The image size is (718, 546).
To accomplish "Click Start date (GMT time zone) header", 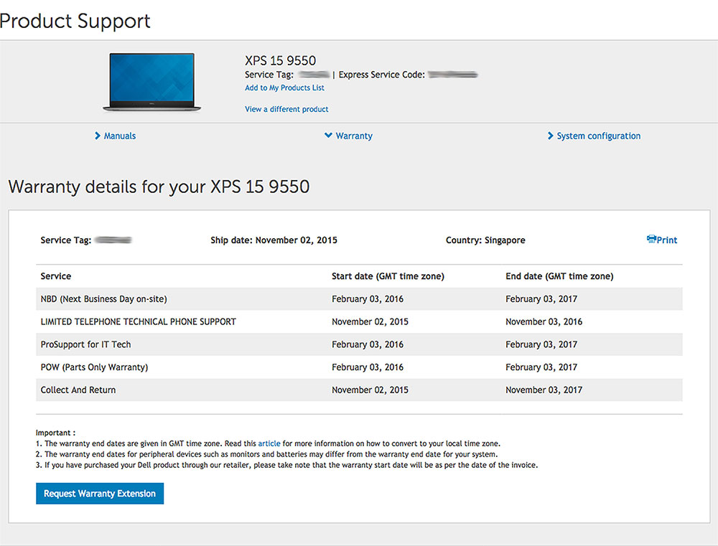I will [x=388, y=276].
